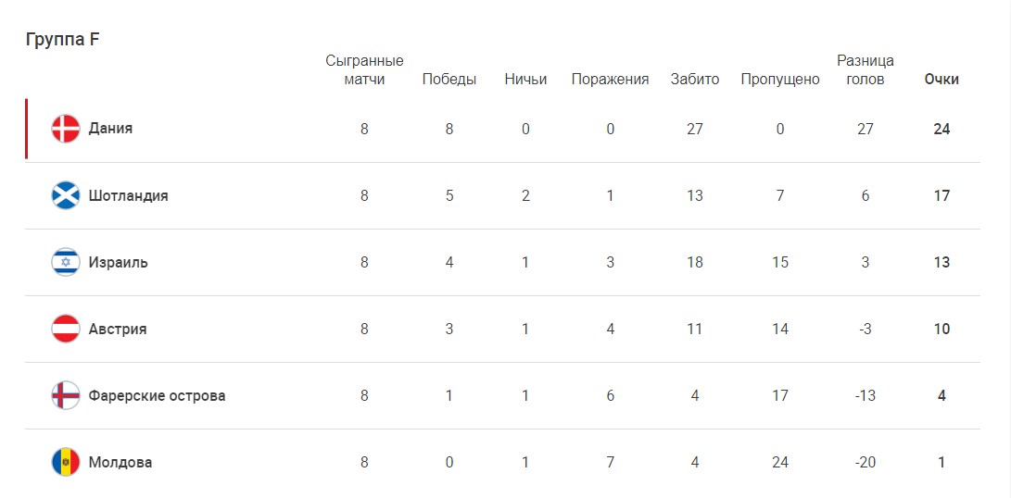Screen dimensions: 1011x498
Task: Click the Победы column header
Action: pos(449,80)
